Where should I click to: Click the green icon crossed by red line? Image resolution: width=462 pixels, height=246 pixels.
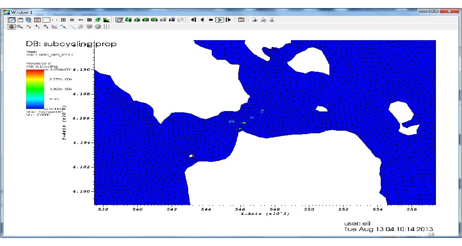98,20
